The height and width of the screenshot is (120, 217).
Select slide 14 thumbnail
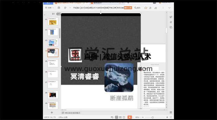pyautogui.click(x=53, y=53)
